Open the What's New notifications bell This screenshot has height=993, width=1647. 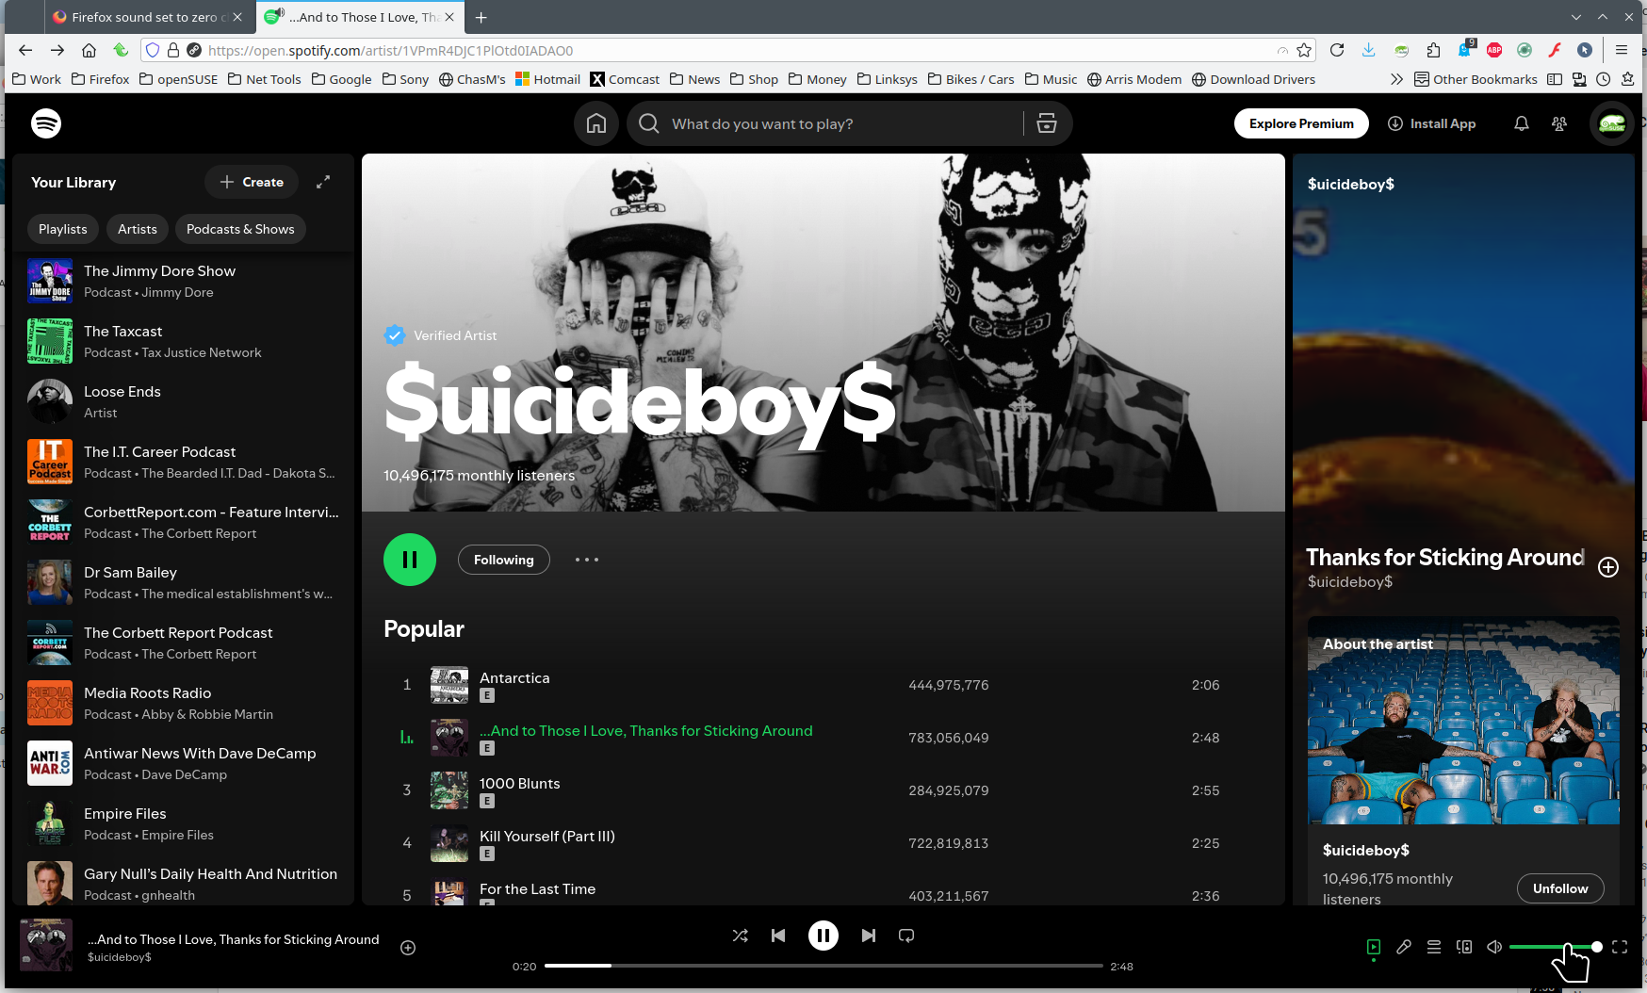click(1521, 123)
